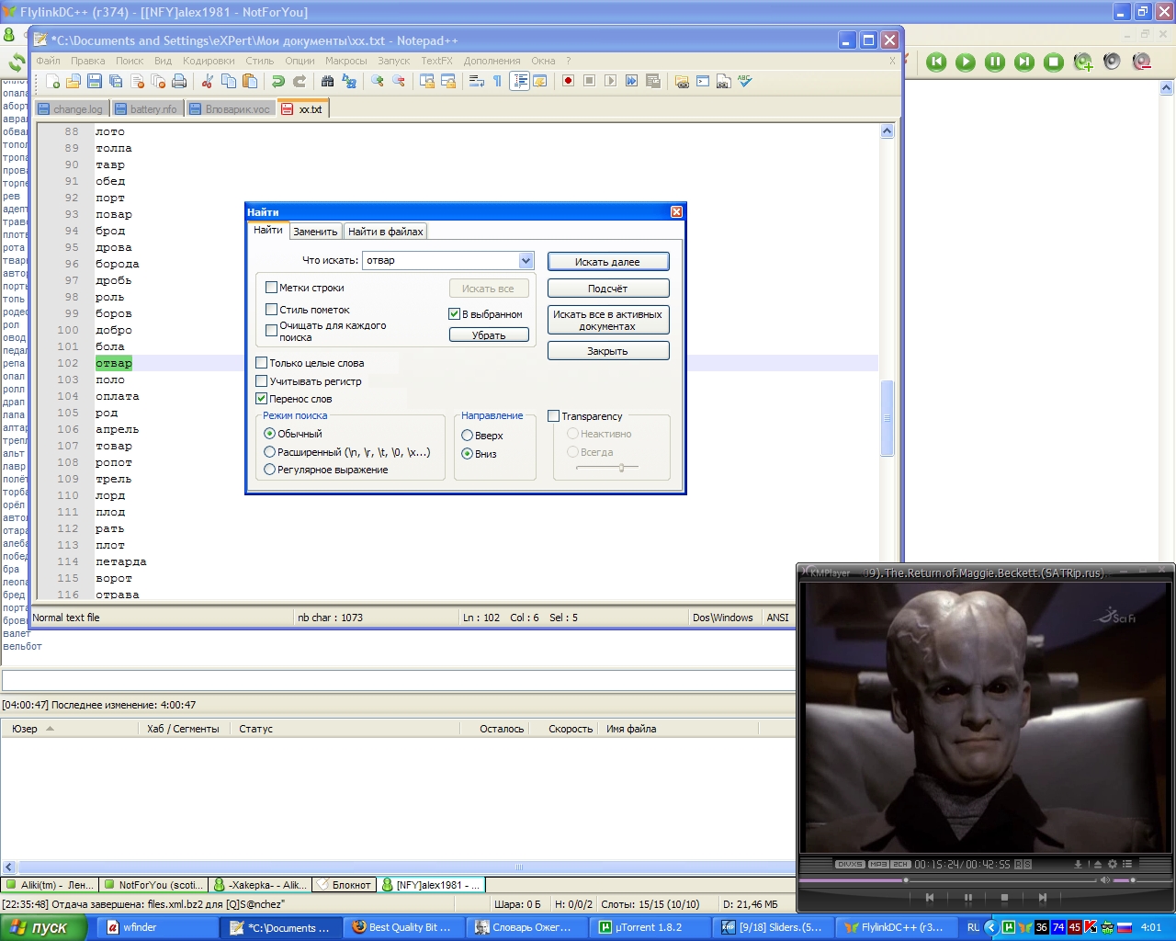This screenshot has width=1176, height=941.
Task: Enable the 'Только целые слова' checkbox
Action: [x=262, y=363]
